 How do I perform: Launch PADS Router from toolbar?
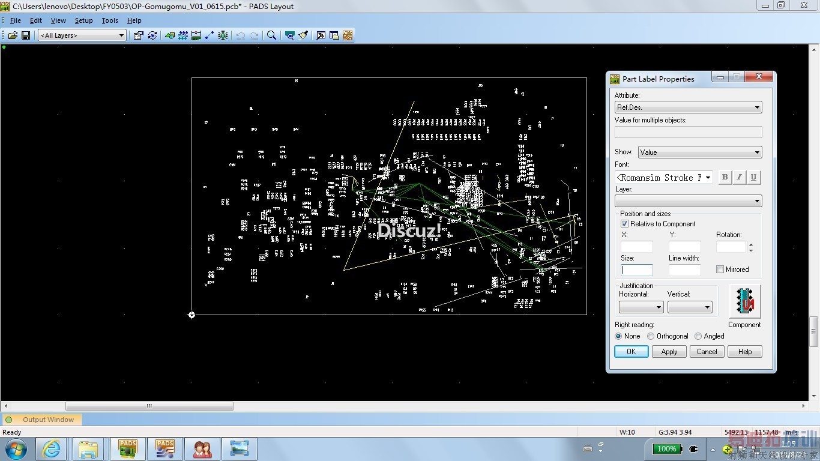pyautogui.click(x=348, y=35)
